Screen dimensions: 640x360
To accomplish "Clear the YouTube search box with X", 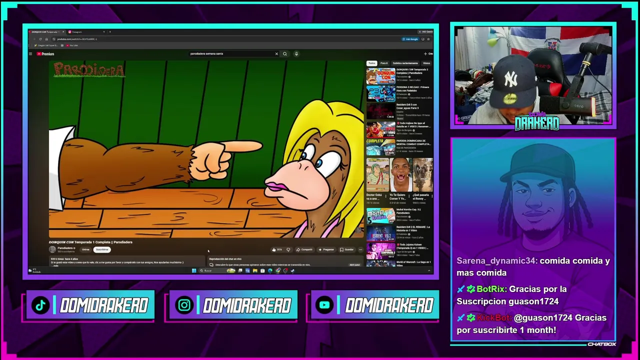I will tap(276, 54).
